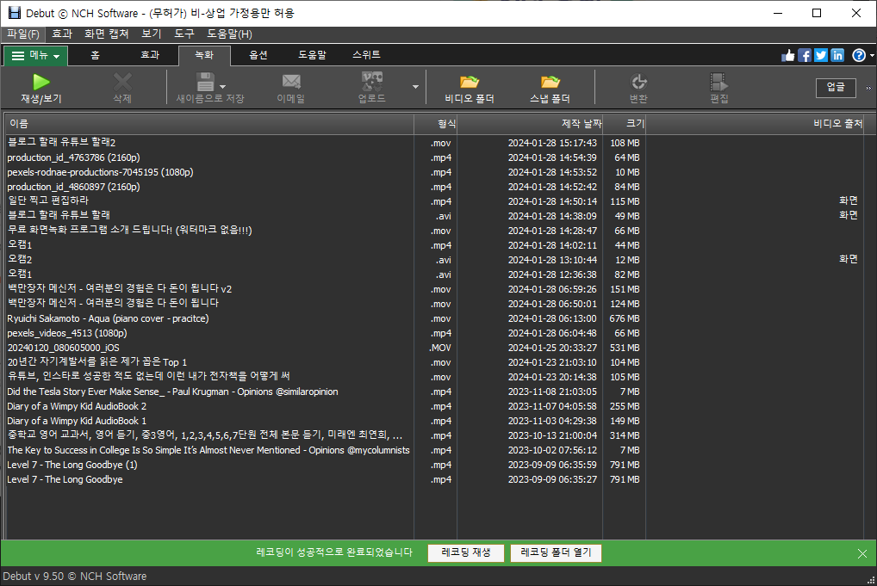Click Open Recording Folder (레코딩 폴더 열기) button
Screen dimensions: 877x586
point(556,552)
